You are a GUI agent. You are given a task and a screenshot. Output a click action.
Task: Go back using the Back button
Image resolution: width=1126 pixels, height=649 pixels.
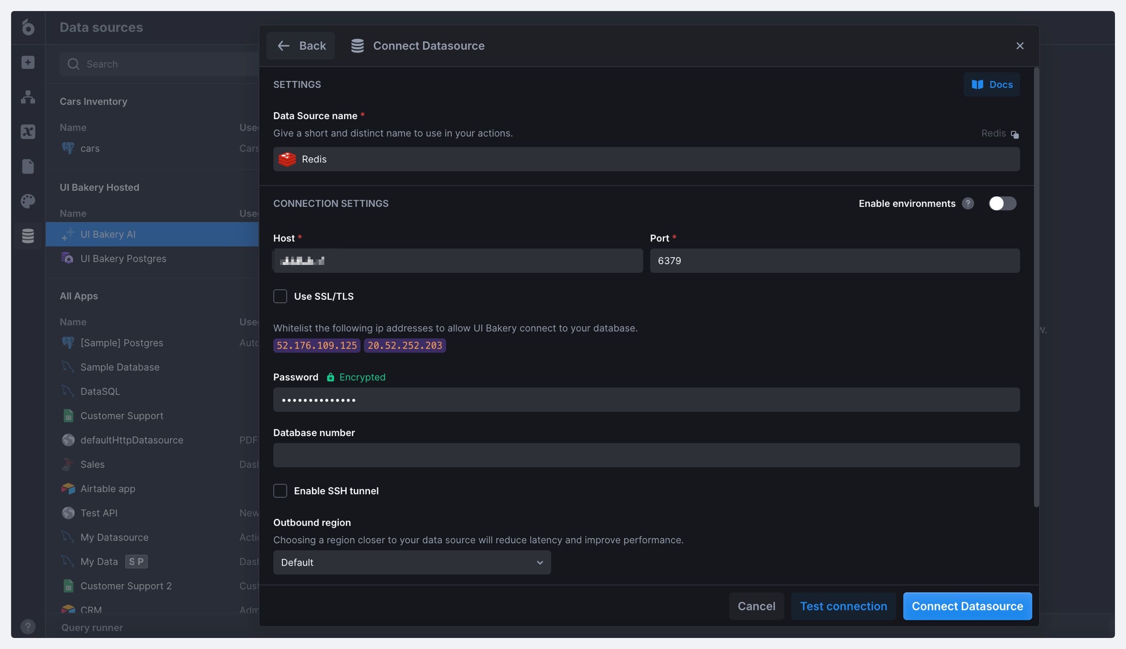pos(301,46)
